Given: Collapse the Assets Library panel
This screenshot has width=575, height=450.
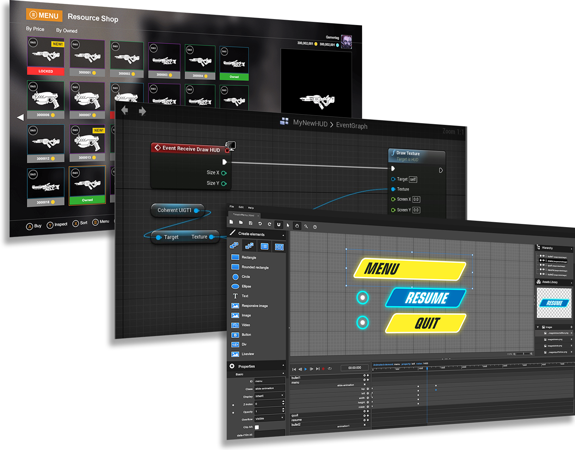Looking at the screenshot, I should coord(571,283).
